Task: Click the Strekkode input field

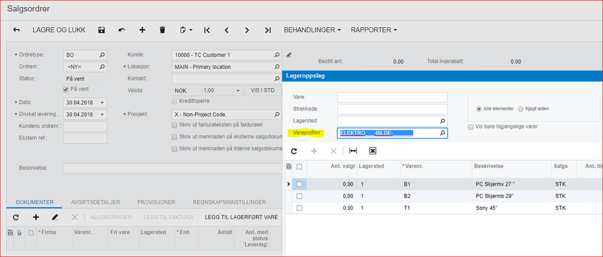Action: click(x=392, y=109)
